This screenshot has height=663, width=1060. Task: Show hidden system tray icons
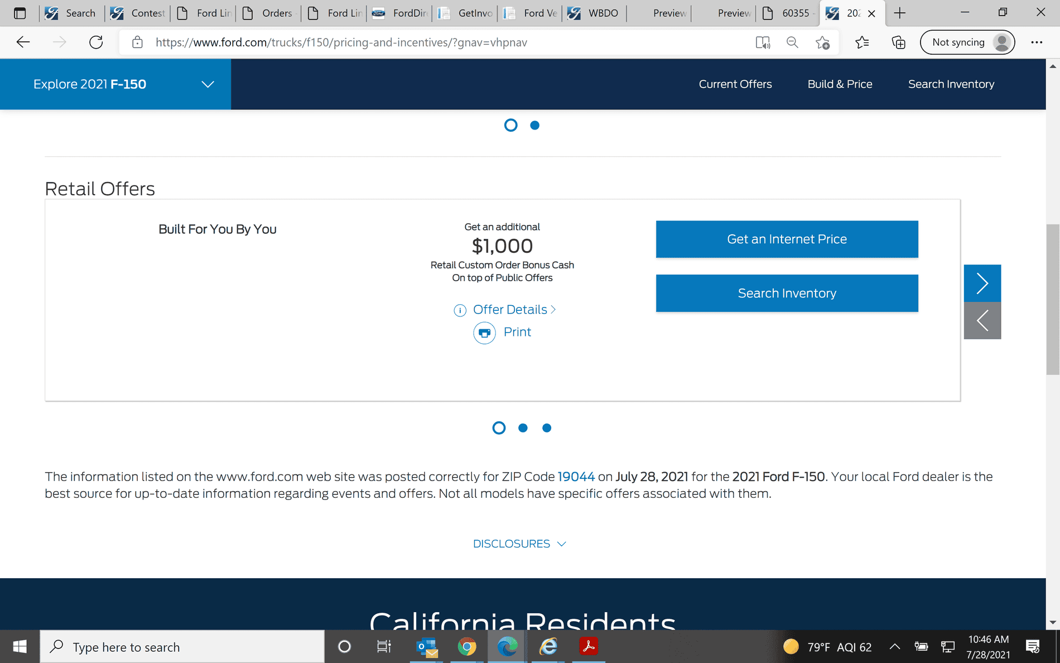tap(895, 647)
